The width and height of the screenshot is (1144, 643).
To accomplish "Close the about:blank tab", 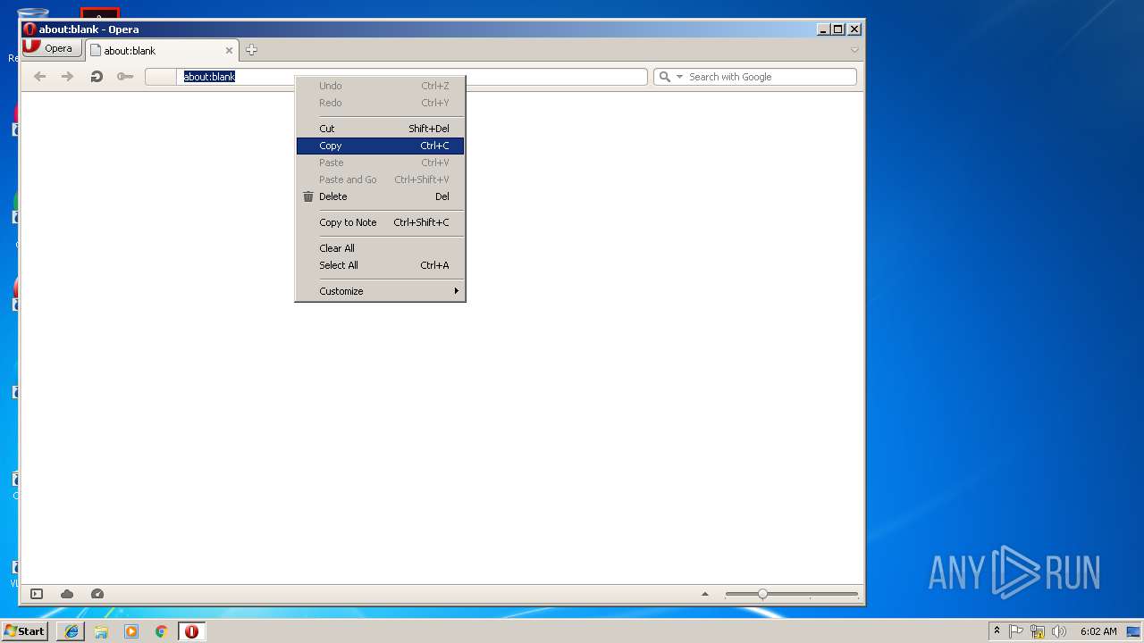I will pos(229,51).
